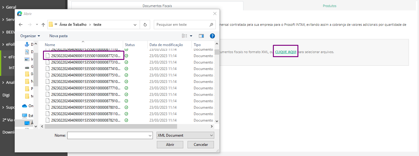This screenshot has width=419, height=156.
Task: Click the Abrir button
Action: [170, 145]
